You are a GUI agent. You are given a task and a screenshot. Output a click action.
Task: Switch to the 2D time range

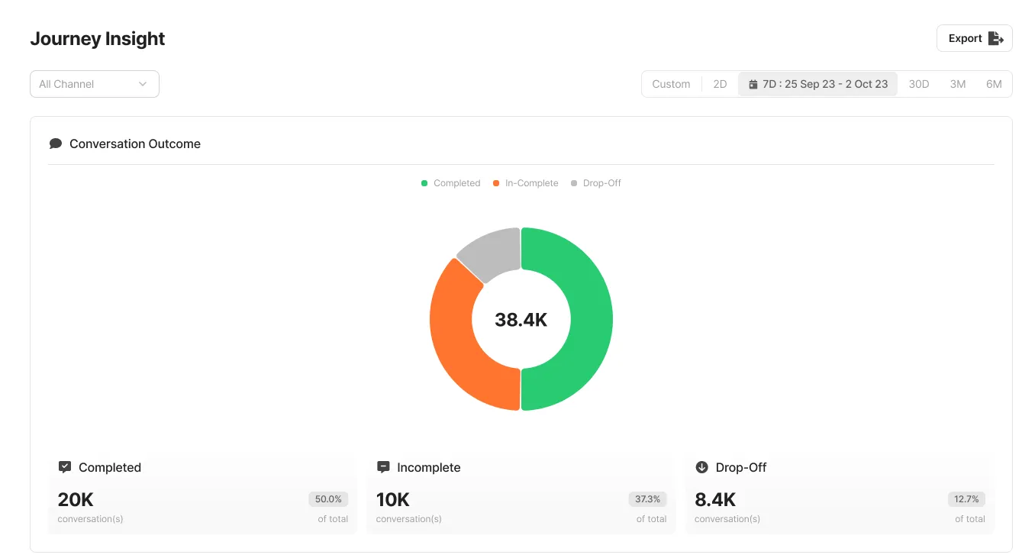(x=720, y=84)
